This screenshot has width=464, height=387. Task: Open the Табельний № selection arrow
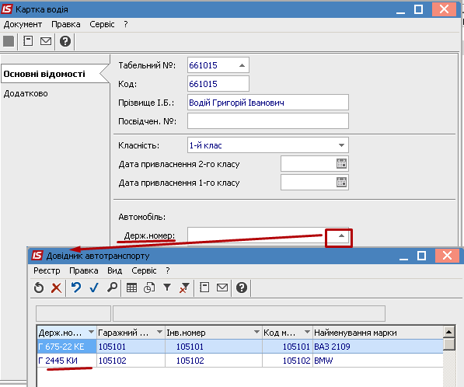coord(242,65)
